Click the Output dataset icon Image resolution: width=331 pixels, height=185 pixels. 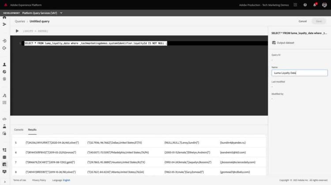274,43
